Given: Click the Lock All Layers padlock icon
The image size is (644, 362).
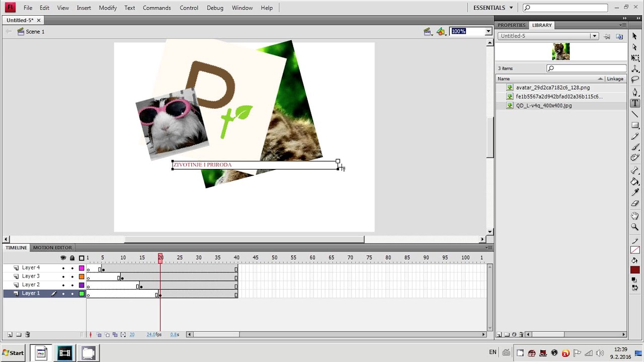Looking at the screenshot, I should point(72,258).
